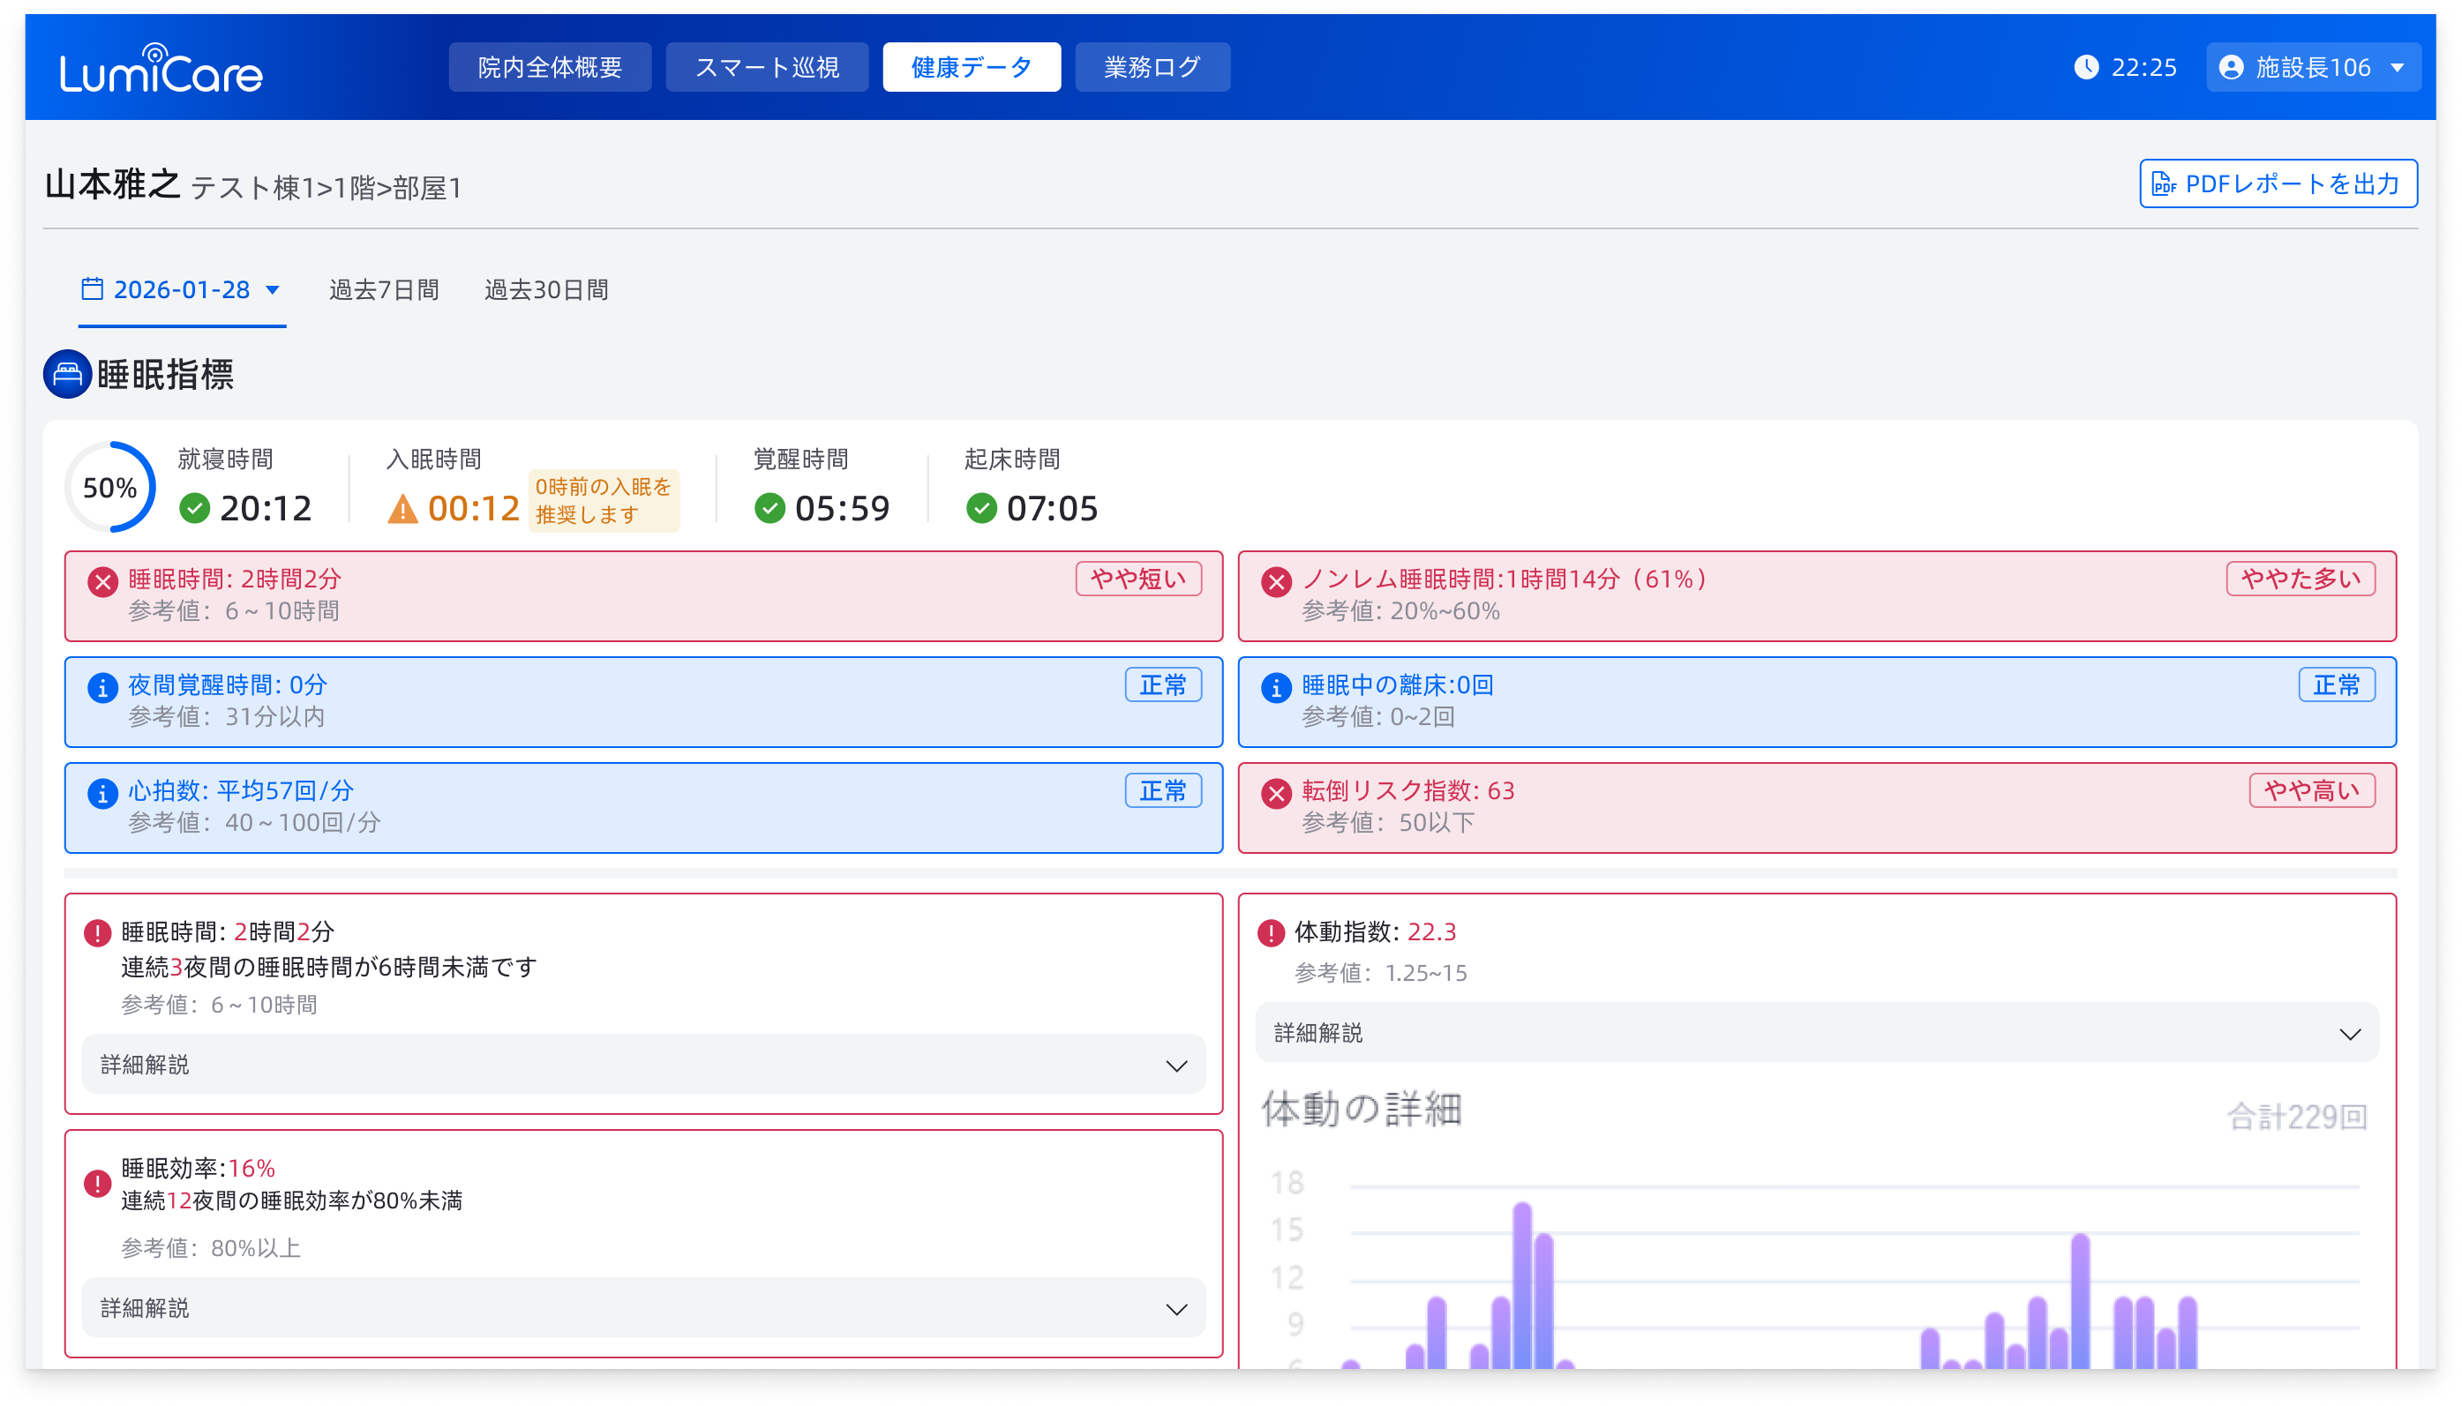Click PDFレポートを出力 button
The width and height of the screenshot is (2462, 1406).
point(2278,183)
